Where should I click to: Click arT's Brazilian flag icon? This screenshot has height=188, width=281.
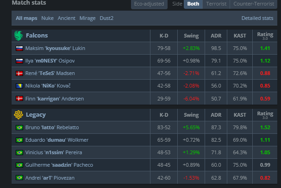point(19,178)
